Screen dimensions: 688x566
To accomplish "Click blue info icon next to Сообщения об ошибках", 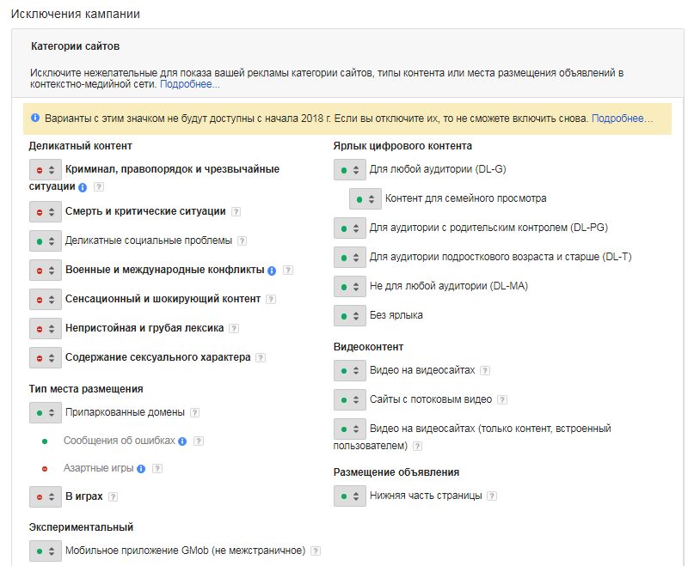I will [x=182, y=441].
